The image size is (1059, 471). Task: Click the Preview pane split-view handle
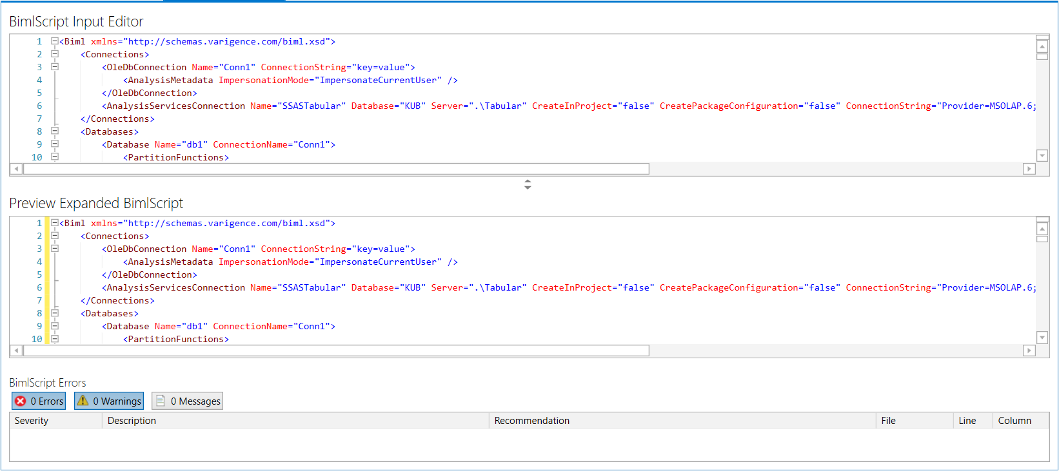click(1042, 219)
